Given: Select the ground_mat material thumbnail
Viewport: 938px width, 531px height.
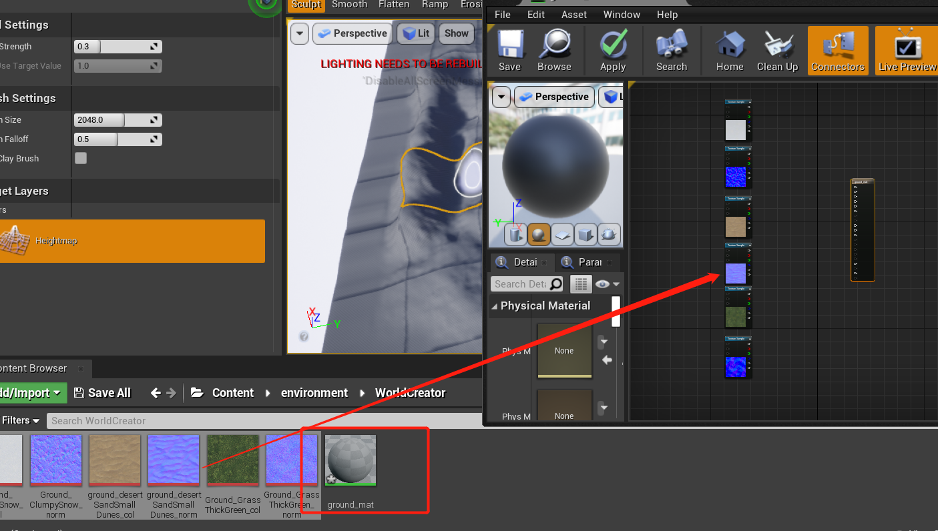Looking at the screenshot, I should coord(350,460).
